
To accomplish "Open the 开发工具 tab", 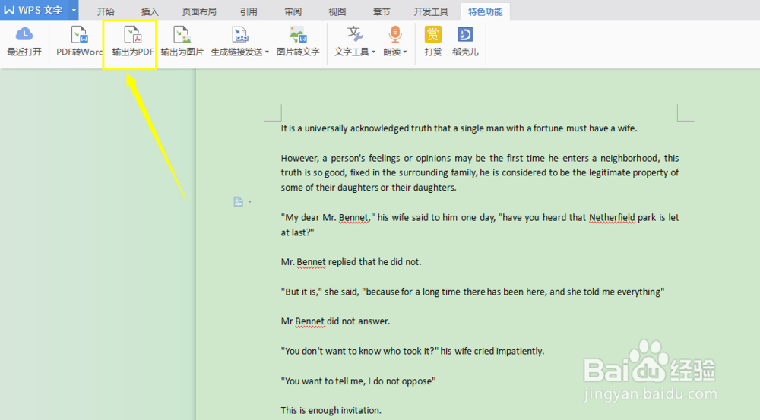I will pos(431,11).
